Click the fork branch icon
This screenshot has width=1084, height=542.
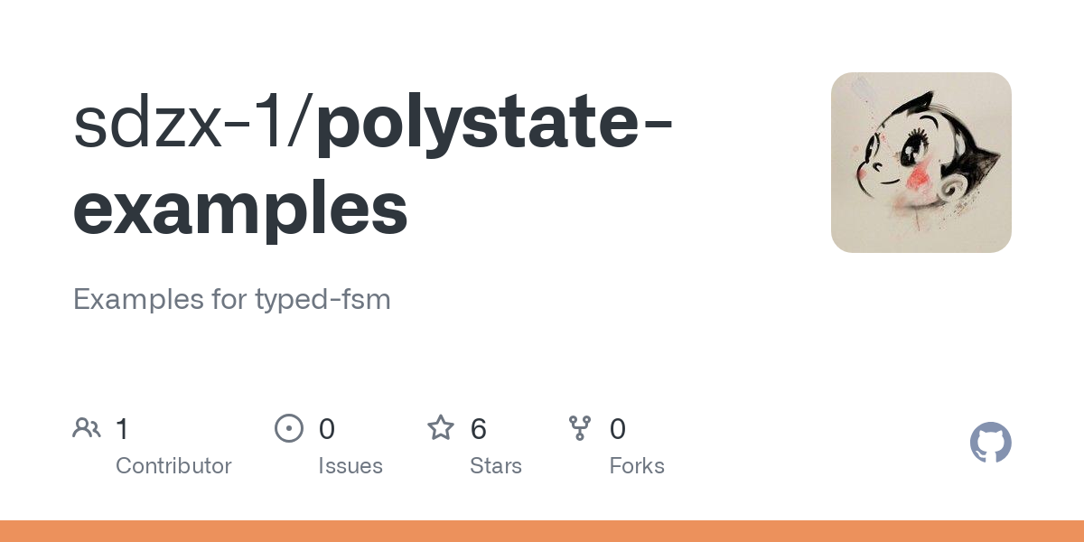point(580,428)
